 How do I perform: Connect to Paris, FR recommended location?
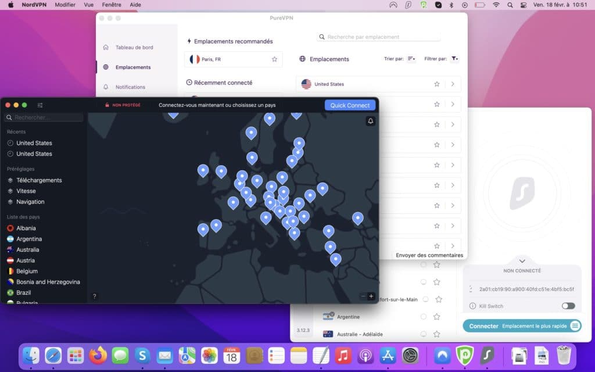[x=234, y=59]
